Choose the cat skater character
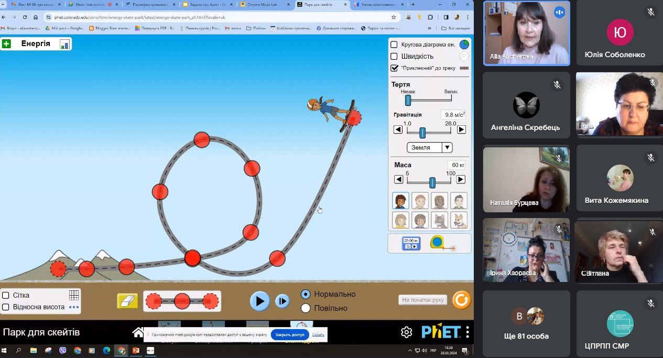The image size is (663, 358). [441, 220]
